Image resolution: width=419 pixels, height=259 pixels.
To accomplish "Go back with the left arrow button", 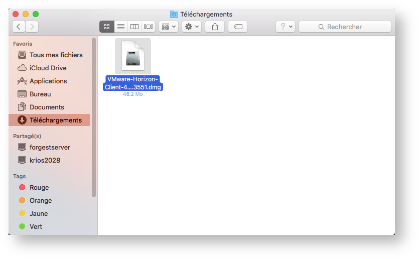I will 19,27.
